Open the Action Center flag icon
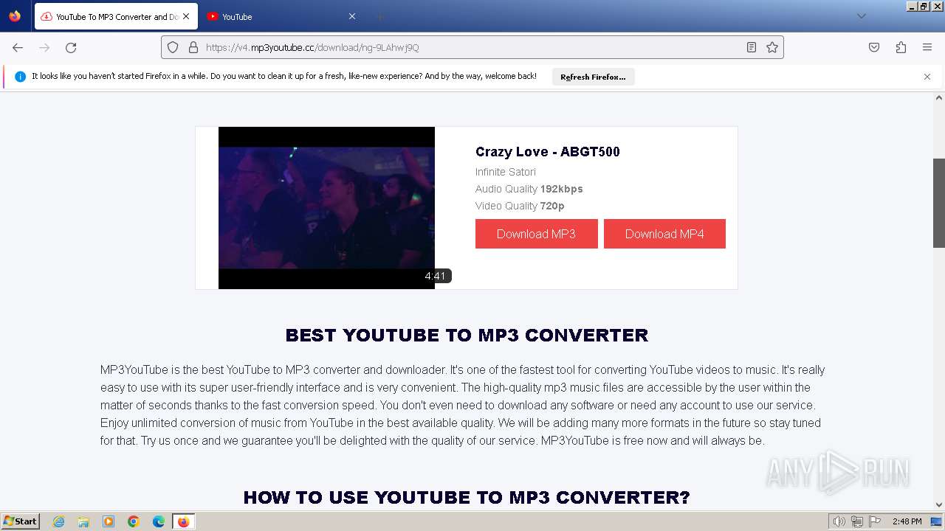 (x=875, y=521)
